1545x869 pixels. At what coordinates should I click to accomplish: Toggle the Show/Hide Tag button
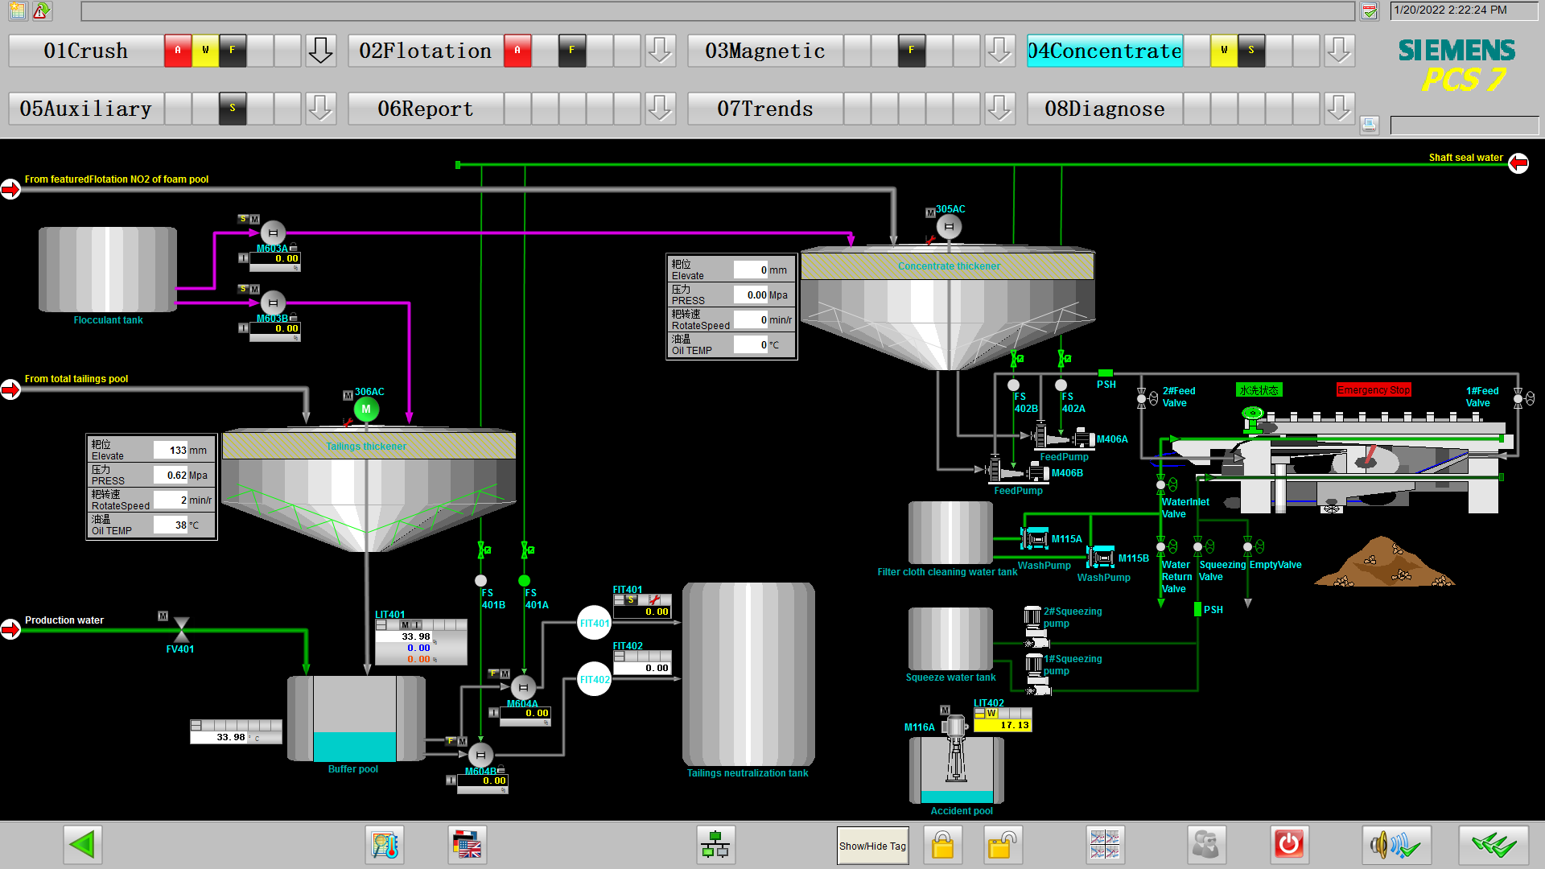tap(872, 846)
